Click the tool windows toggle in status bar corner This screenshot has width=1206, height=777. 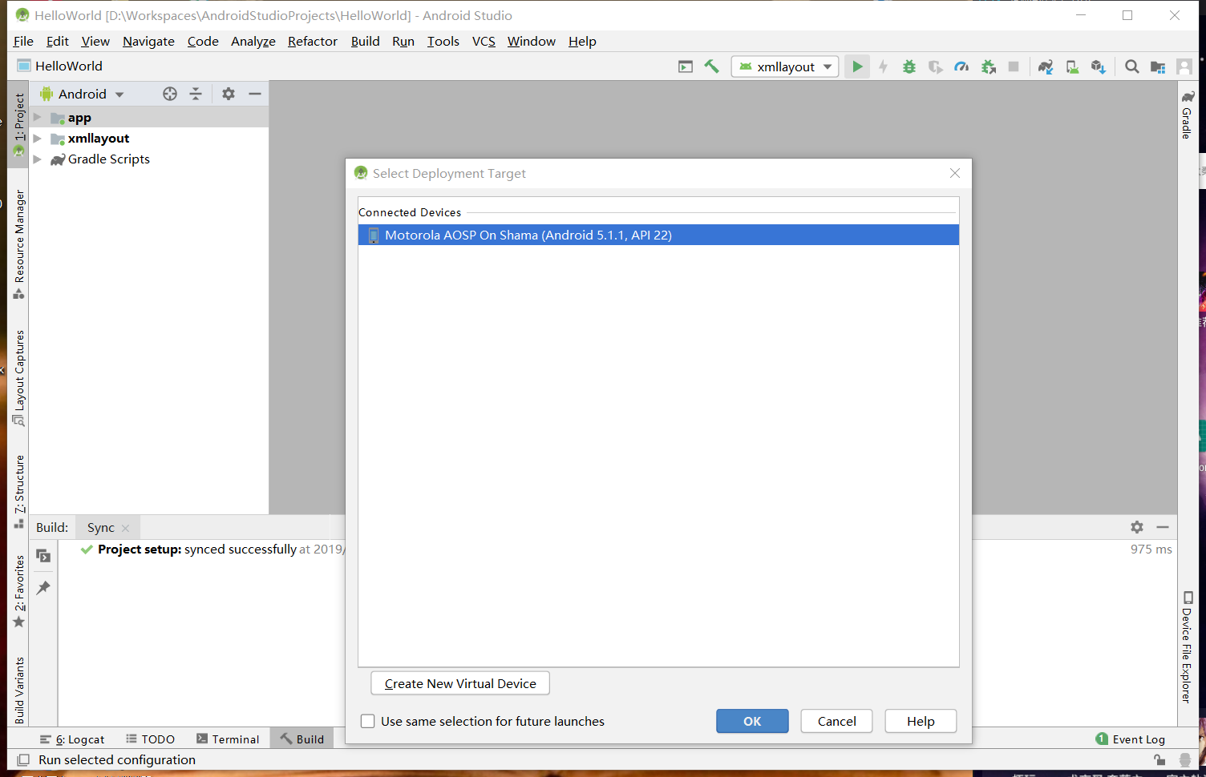[23, 759]
